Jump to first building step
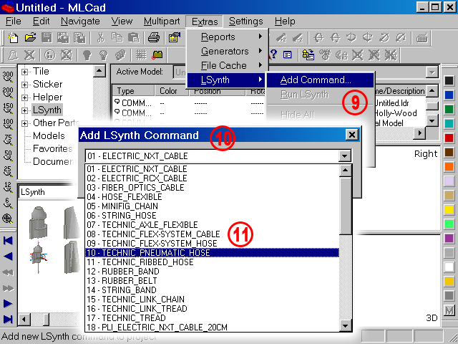Screen dimensions: 458x344 click(x=8, y=241)
